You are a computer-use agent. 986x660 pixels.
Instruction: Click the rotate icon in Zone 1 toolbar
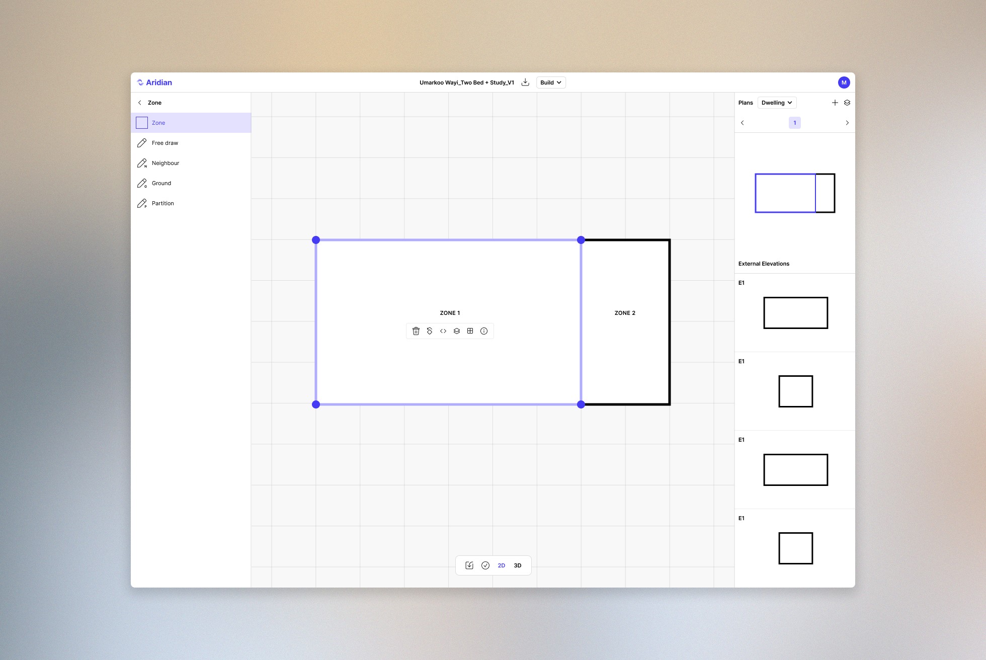(430, 331)
